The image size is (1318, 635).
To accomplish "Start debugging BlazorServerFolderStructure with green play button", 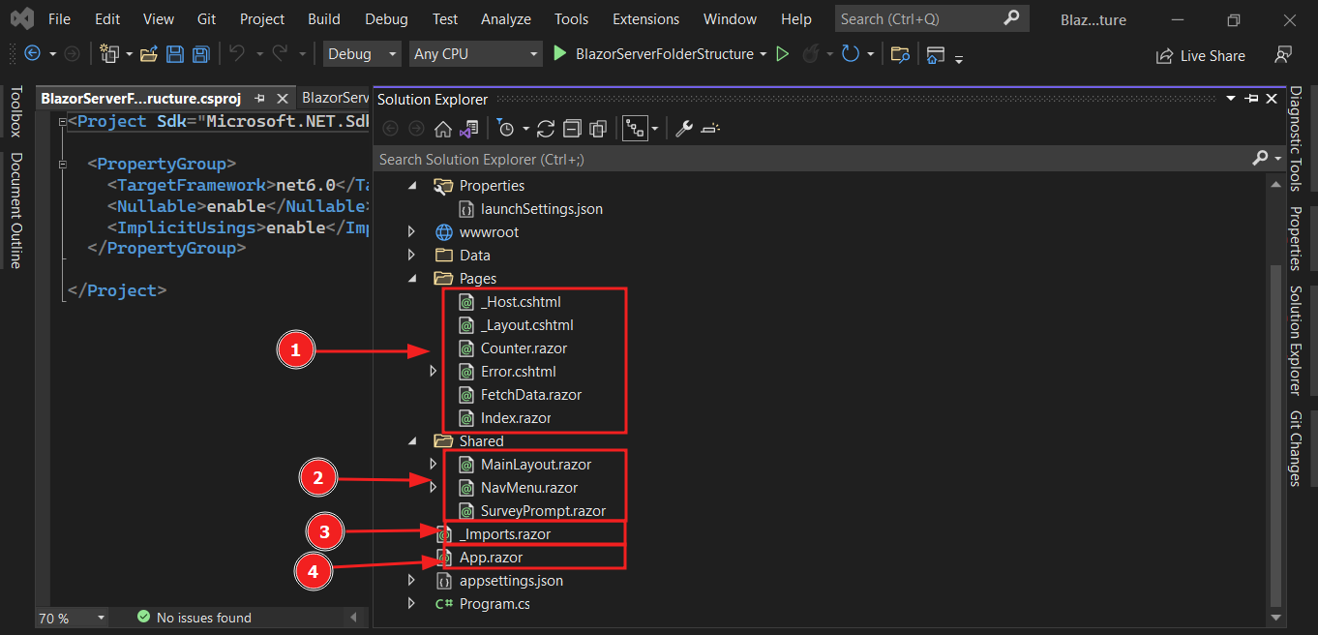I will pos(559,54).
